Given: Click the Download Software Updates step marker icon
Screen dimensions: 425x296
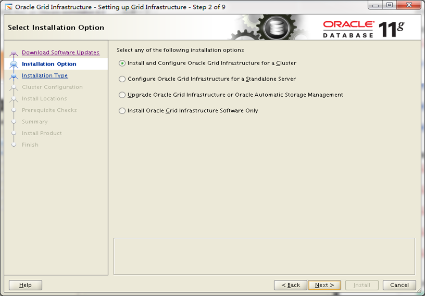Looking at the screenshot, I should click(14, 53).
